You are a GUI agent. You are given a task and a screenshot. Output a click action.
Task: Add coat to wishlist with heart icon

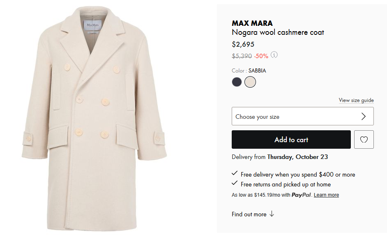(x=364, y=140)
